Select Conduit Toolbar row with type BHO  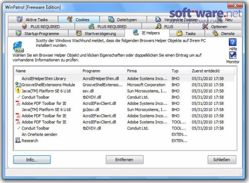(124, 97)
